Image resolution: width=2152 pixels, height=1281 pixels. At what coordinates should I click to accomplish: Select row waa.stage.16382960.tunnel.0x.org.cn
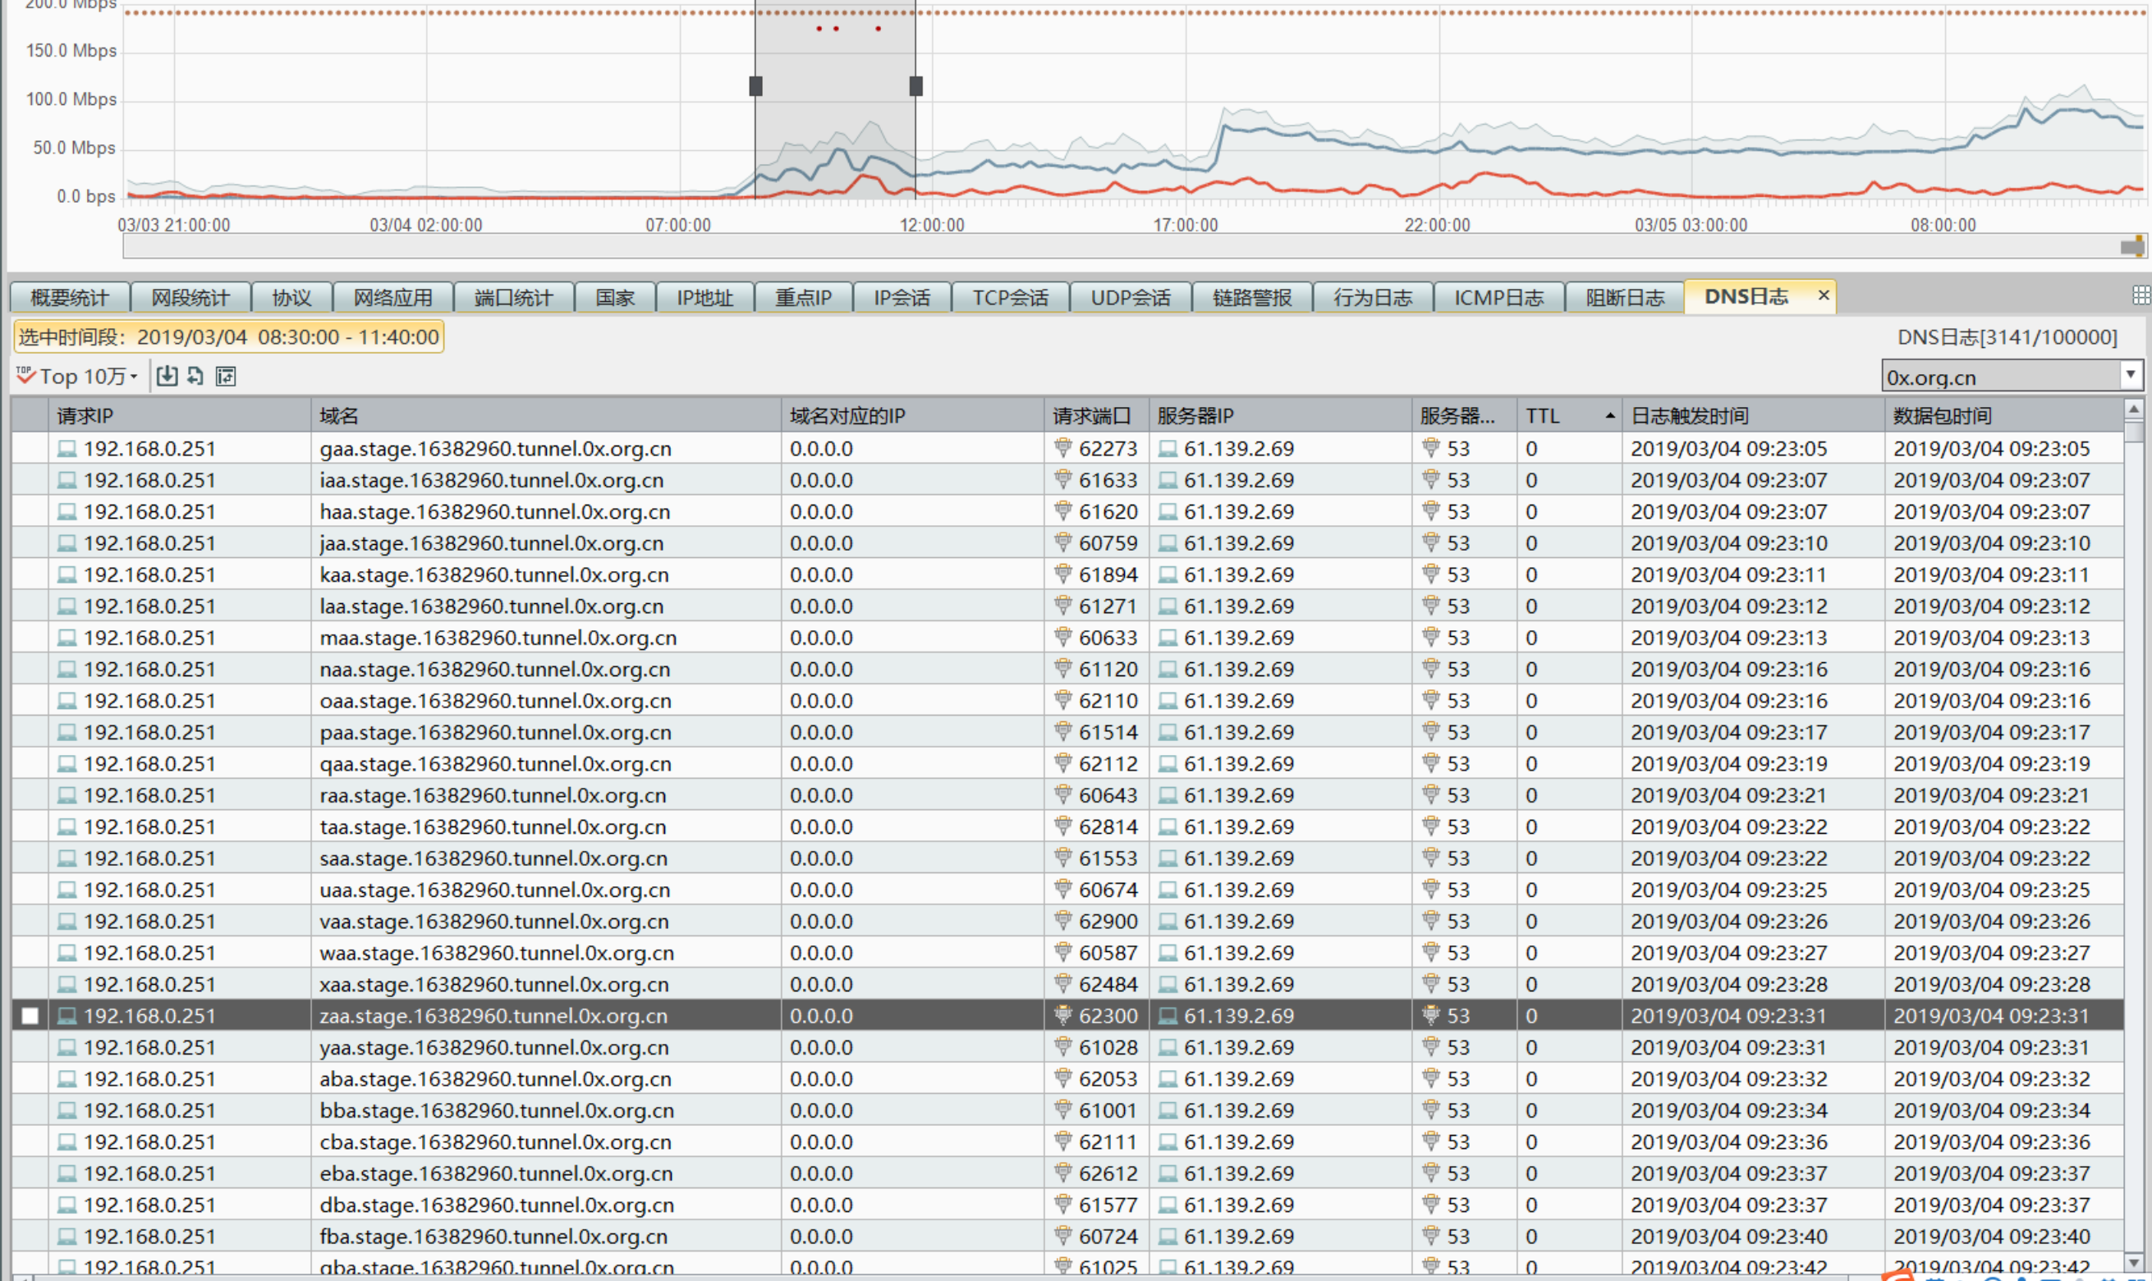[1067, 952]
